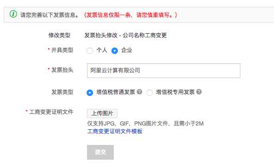
Task: Select the 个人 radio button
Action: tap(90, 51)
